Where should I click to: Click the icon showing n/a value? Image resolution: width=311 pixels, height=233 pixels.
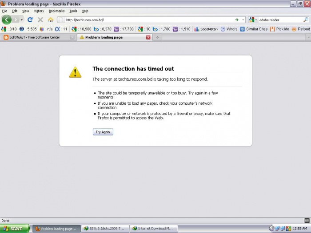[42, 29]
